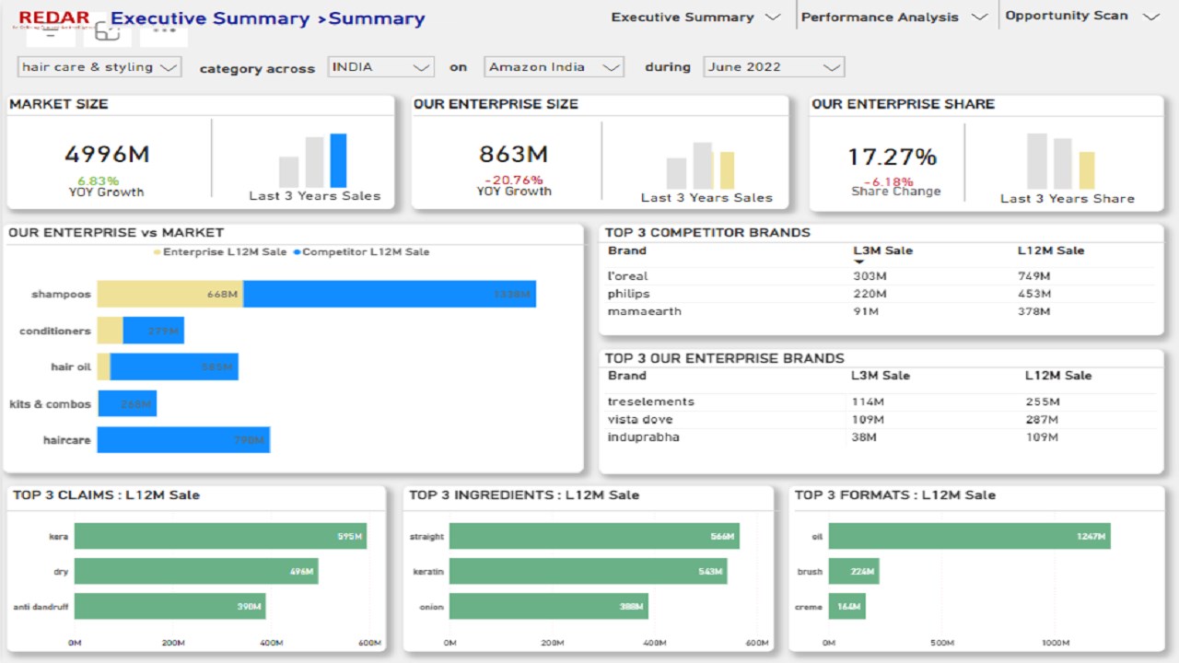Select the l'oreal brand row

880,276
